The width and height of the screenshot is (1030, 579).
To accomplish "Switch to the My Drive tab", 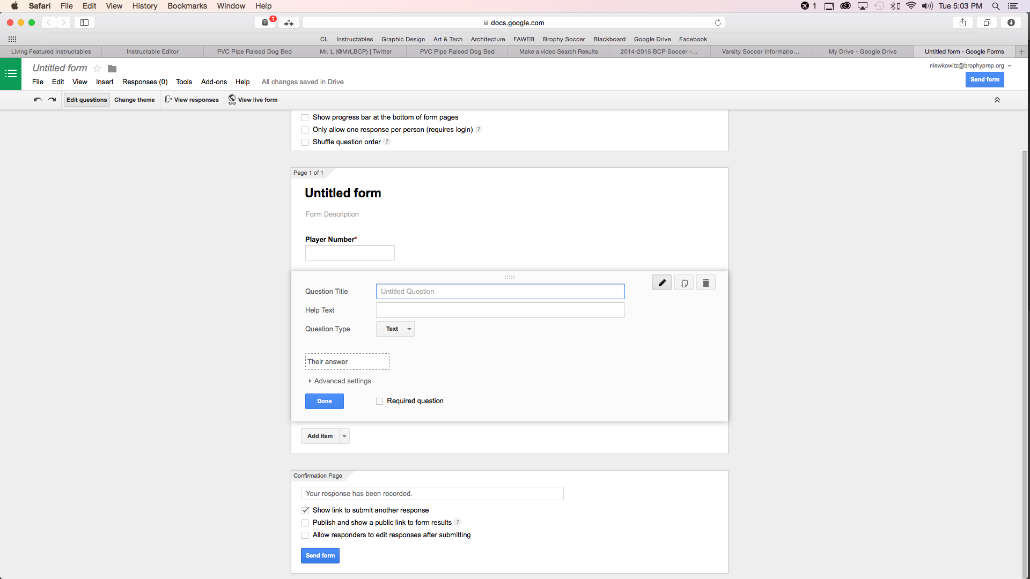I will click(x=862, y=51).
